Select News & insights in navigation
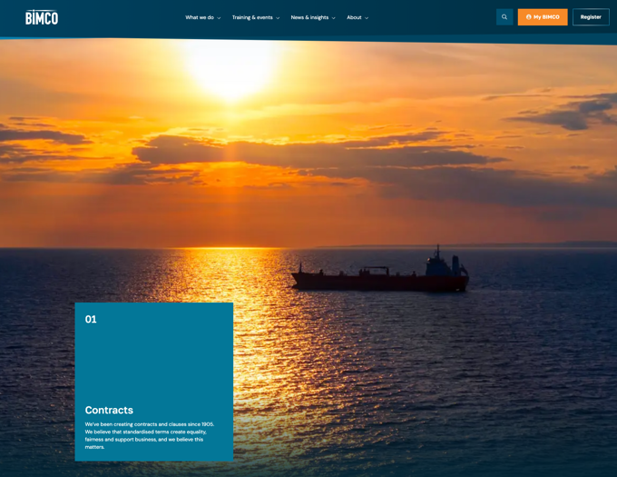617x477 pixels. pyautogui.click(x=309, y=17)
